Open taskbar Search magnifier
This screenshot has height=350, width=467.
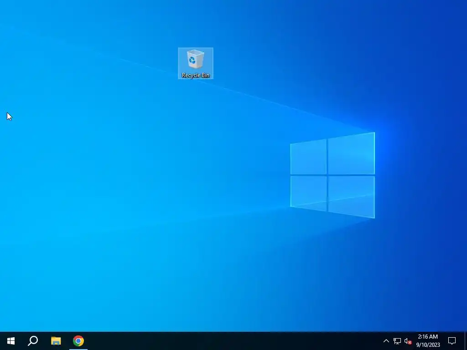pyautogui.click(x=33, y=341)
